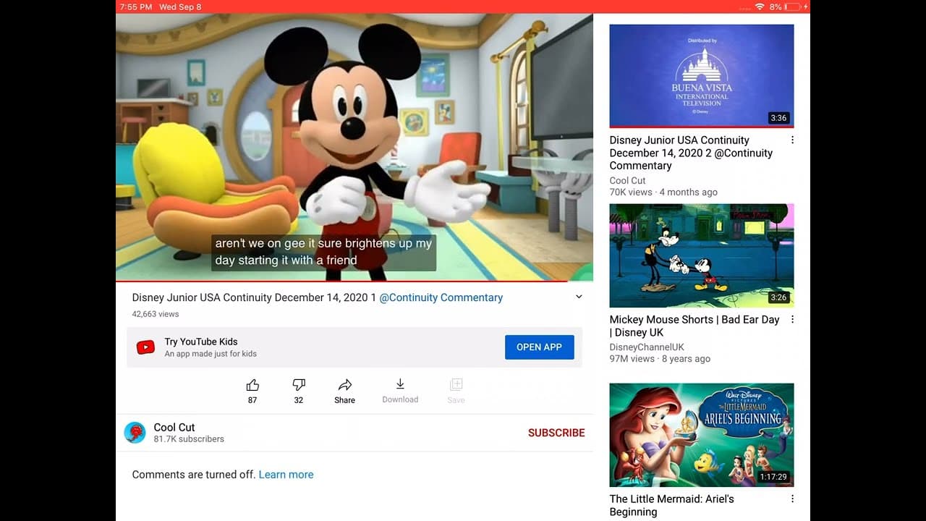Viewport: 926px width, 521px height.
Task: Tap the like count '87'
Action: (252, 400)
